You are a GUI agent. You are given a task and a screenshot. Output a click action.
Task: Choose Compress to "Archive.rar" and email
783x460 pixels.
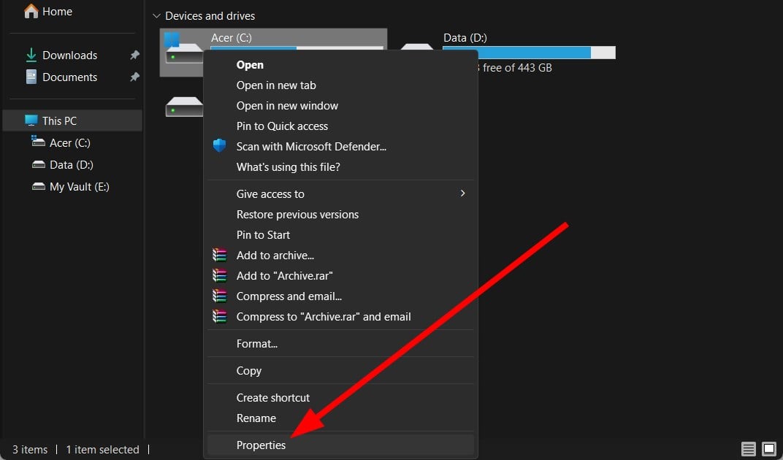[x=340, y=317]
